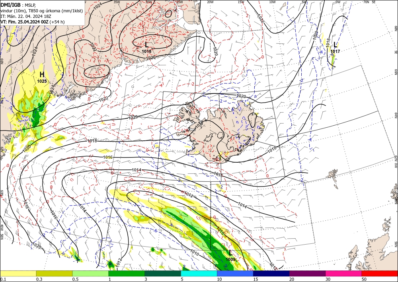The height and width of the screenshot is (282, 398).
Task: Click the 'VT: Fim. 25.04.2024 00Z (+54 h)' line
Action: (33, 22)
